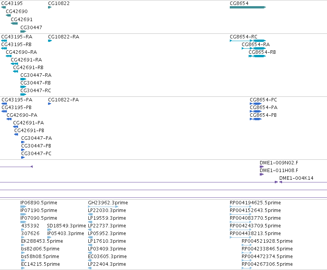
Task: Select the bs58h08.5prime label
Action: coord(40,257)
